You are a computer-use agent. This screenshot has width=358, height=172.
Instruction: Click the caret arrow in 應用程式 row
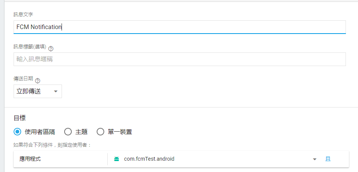coord(315,159)
